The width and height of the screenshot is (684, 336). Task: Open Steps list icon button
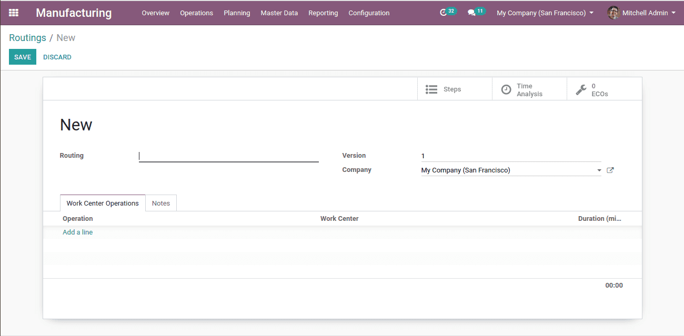[x=455, y=89]
